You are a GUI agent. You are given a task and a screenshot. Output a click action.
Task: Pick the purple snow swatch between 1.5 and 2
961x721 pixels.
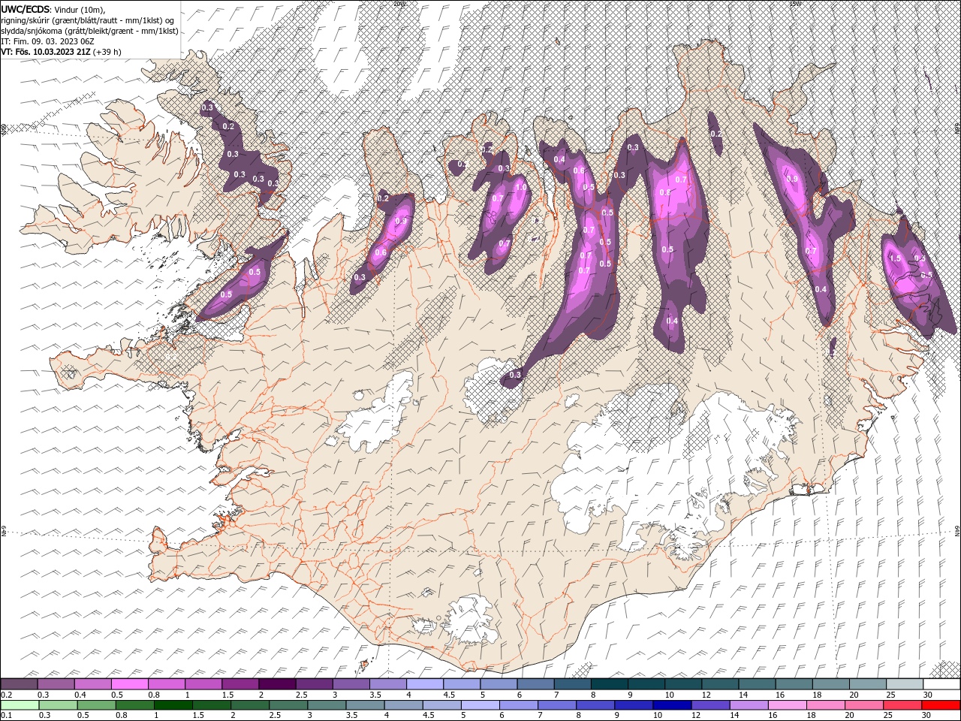(x=239, y=684)
